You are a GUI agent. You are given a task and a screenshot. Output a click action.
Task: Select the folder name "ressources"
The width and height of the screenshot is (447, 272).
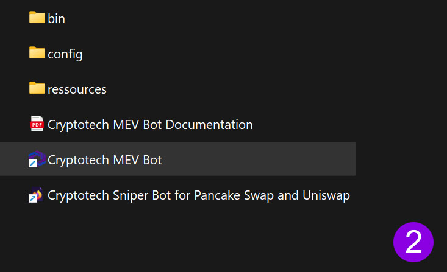click(77, 89)
